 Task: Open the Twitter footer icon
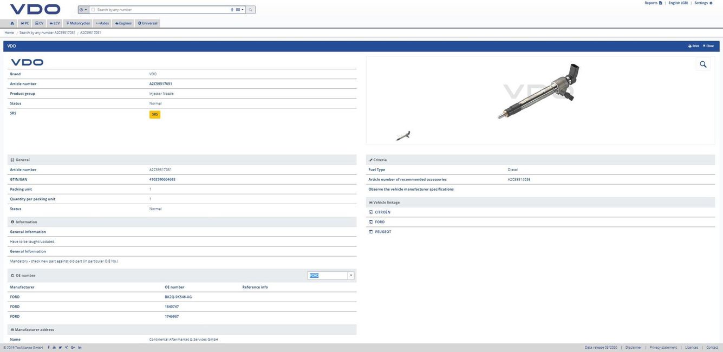tap(60, 348)
